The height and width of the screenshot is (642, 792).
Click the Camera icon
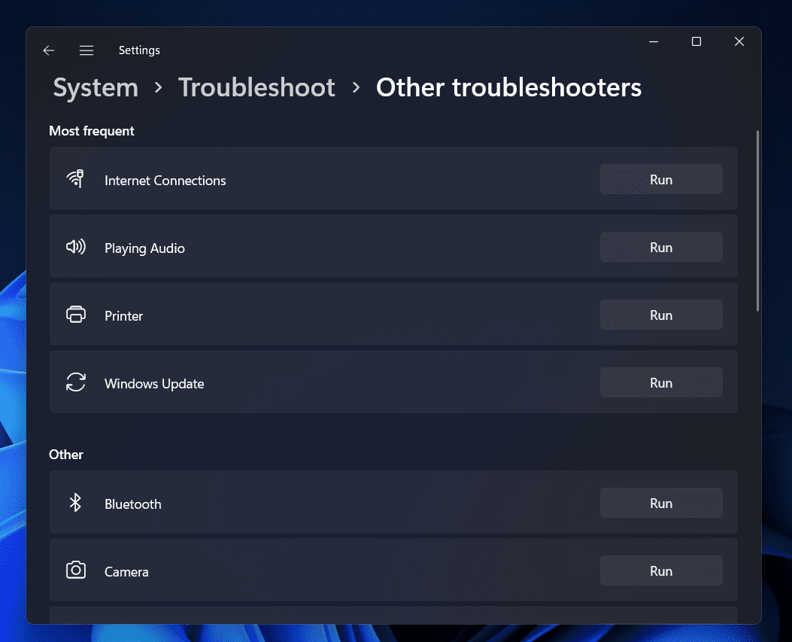pyautogui.click(x=76, y=570)
